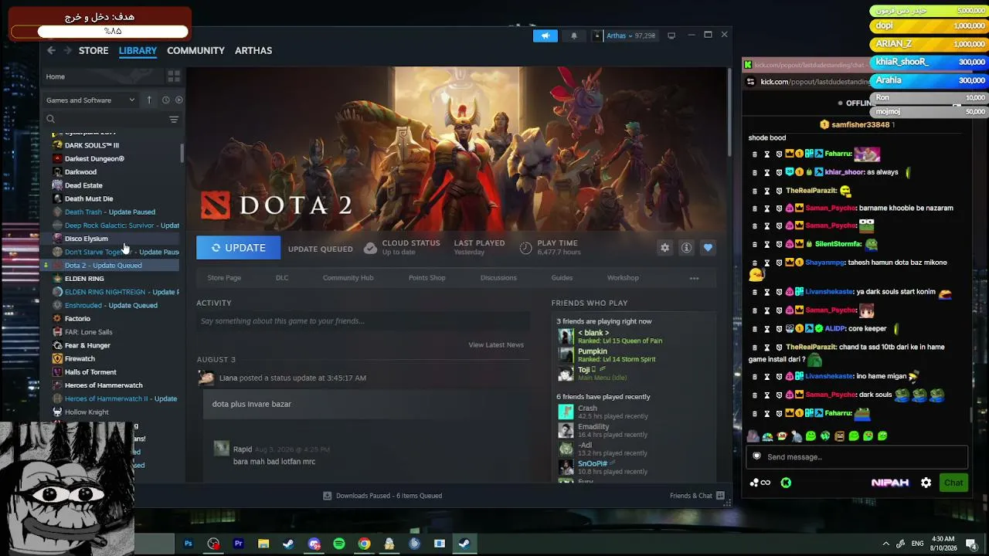Image resolution: width=989 pixels, height=556 pixels.
Task: Switch to Big Picture mode icon
Action: click(x=671, y=36)
